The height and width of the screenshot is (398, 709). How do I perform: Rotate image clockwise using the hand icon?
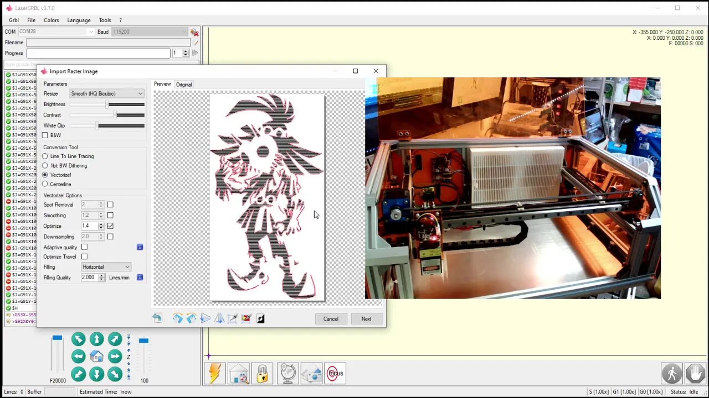178,318
